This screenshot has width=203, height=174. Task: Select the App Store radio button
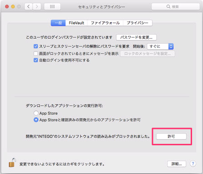(36, 113)
